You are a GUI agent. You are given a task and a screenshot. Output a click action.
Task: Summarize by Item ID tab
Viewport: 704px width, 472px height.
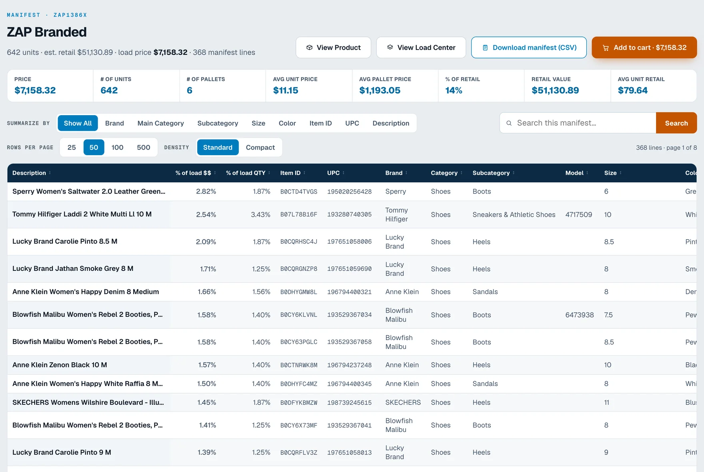click(320, 123)
